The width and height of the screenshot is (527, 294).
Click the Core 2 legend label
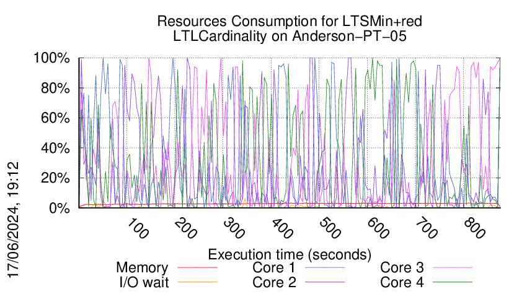(274, 282)
